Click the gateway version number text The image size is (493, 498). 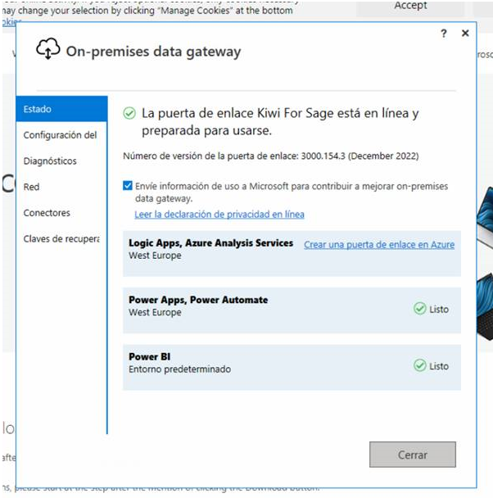tap(271, 156)
